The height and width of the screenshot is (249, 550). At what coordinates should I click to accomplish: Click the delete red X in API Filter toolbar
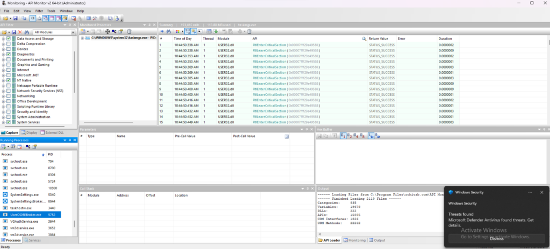(x=20, y=32)
